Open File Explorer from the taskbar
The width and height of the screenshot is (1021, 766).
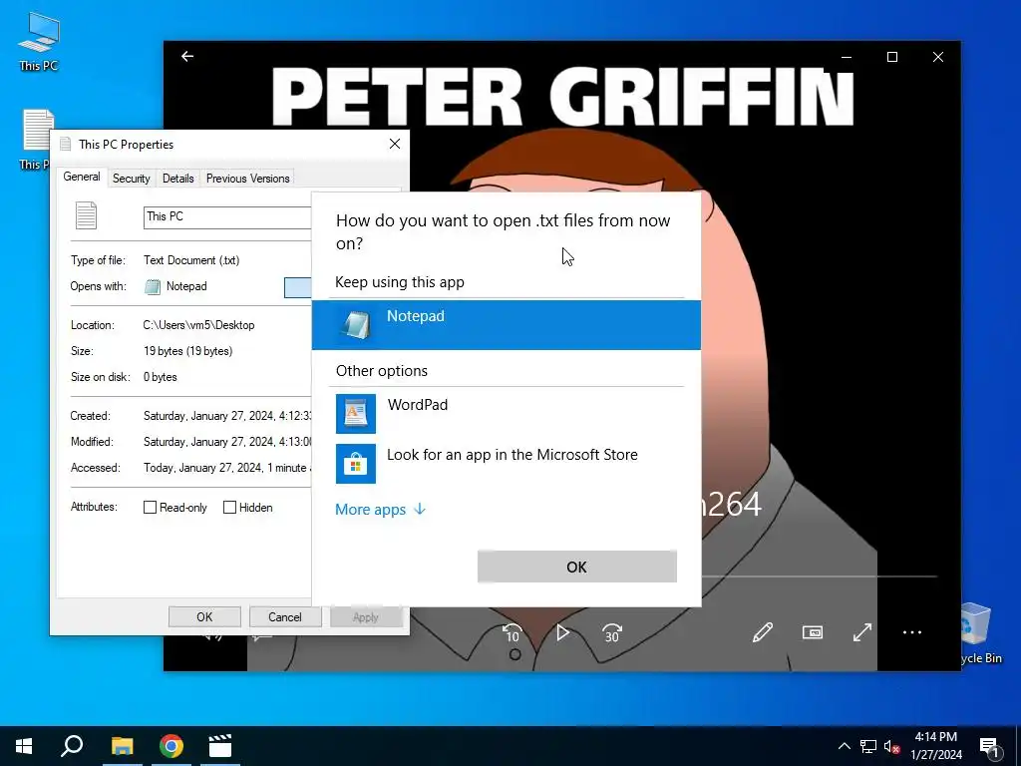click(x=122, y=746)
